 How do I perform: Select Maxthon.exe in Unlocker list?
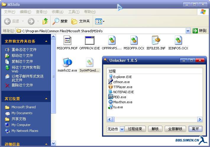123,102
